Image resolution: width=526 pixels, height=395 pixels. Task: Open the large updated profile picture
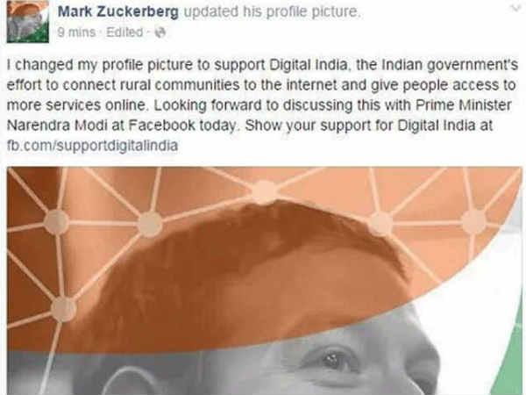(265, 281)
